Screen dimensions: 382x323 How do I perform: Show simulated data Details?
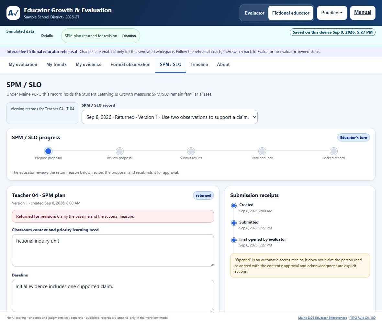point(47,36)
